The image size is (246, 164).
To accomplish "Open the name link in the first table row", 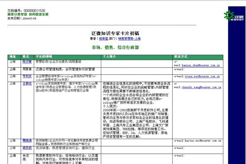I will [x=27, y=62].
